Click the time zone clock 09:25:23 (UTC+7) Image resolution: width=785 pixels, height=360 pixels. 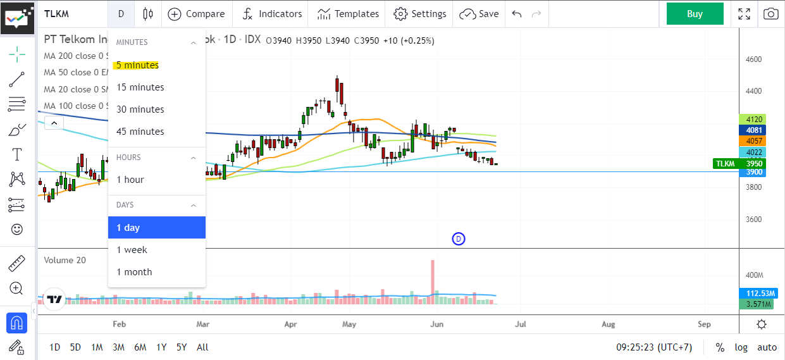tap(654, 347)
